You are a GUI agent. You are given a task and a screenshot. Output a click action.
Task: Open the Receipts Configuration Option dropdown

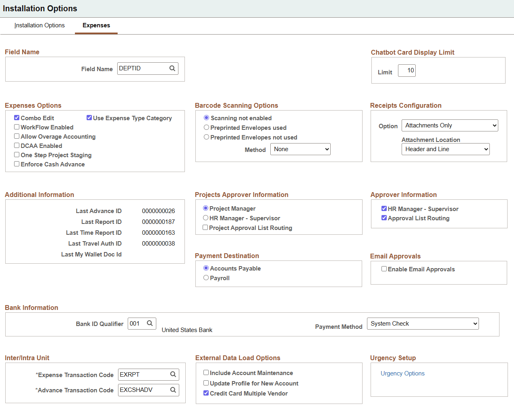pos(450,125)
